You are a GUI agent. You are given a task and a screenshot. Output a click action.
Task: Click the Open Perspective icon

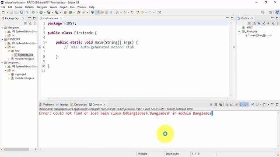click(271, 12)
